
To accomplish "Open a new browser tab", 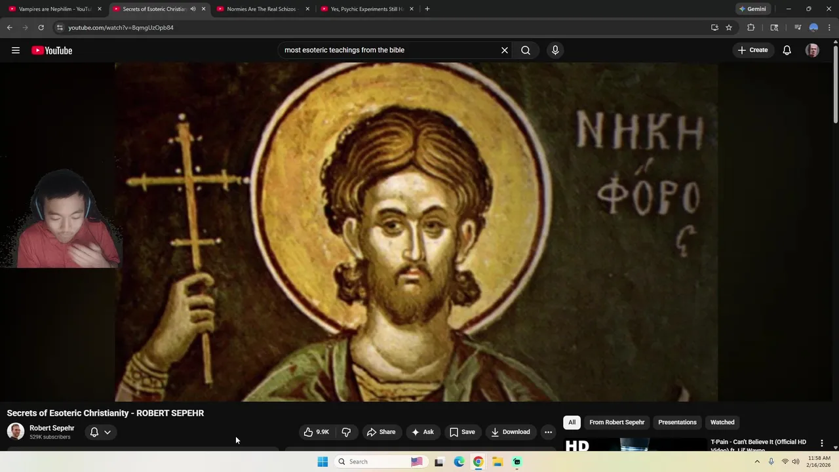I will [x=427, y=9].
